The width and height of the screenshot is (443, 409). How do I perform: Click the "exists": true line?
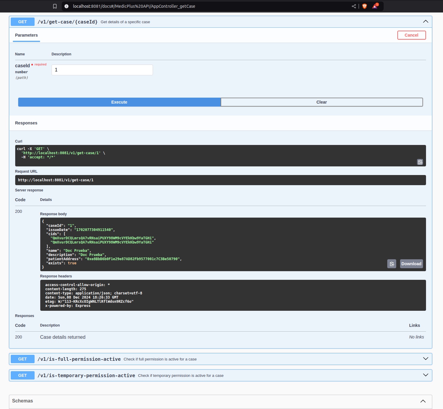click(61, 263)
